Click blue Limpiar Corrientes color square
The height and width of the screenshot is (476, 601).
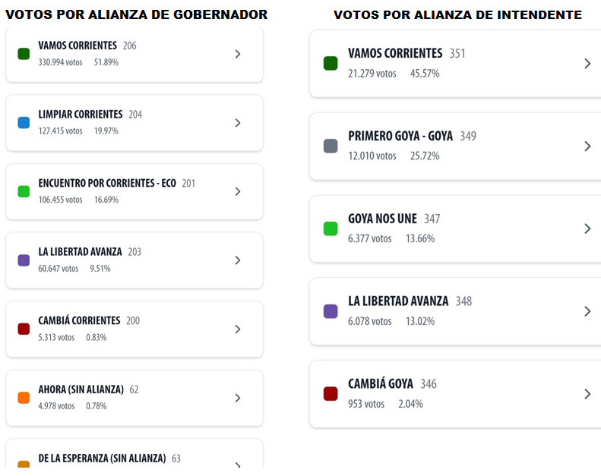tap(24, 123)
